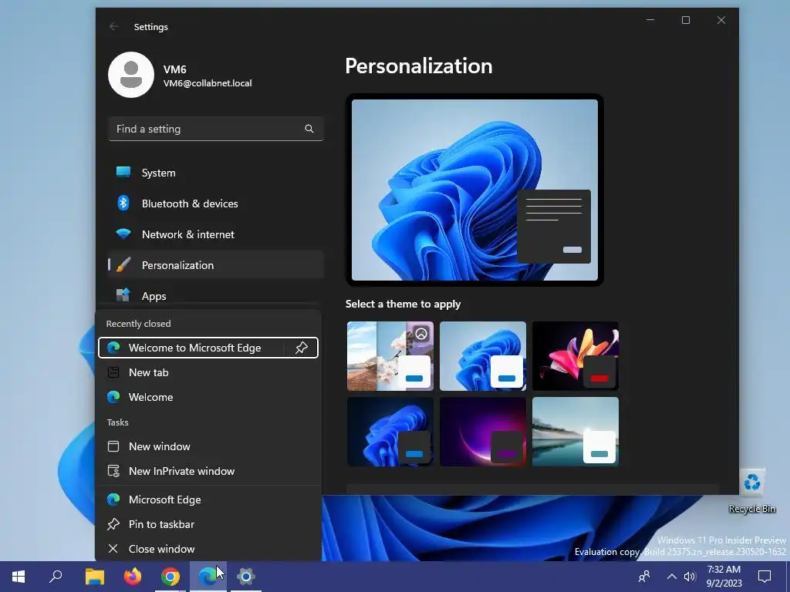Viewport: 790px width, 592px height.
Task: Click the Apps icon in Settings sidebar
Action: click(123, 295)
